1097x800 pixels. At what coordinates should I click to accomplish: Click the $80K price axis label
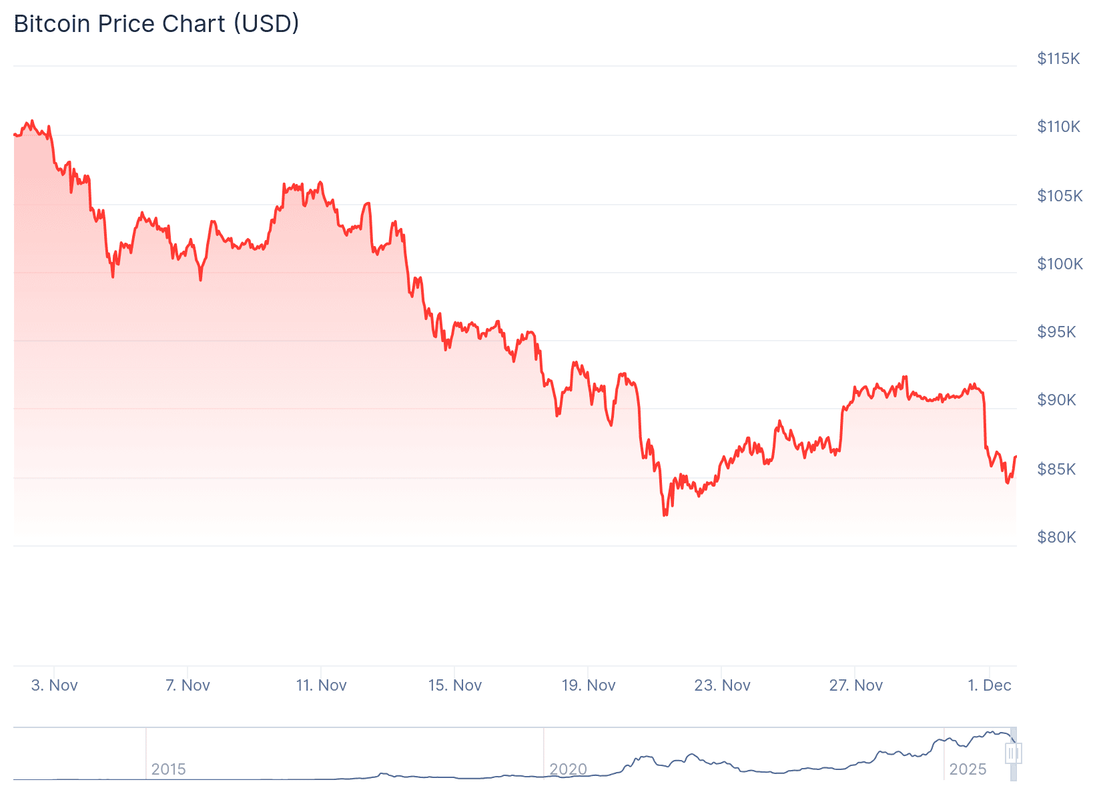click(1056, 537)
